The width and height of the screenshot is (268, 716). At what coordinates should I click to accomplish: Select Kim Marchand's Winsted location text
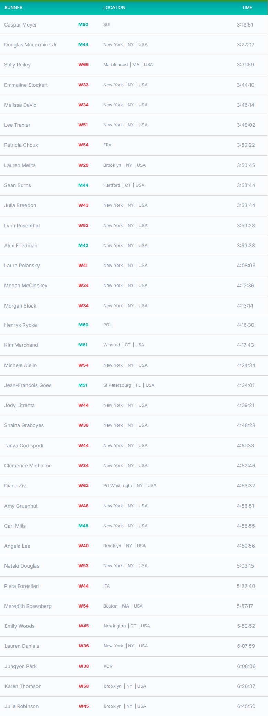click(112, 345)
